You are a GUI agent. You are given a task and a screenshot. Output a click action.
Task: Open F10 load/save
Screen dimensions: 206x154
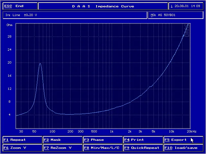tap(183, 148)
